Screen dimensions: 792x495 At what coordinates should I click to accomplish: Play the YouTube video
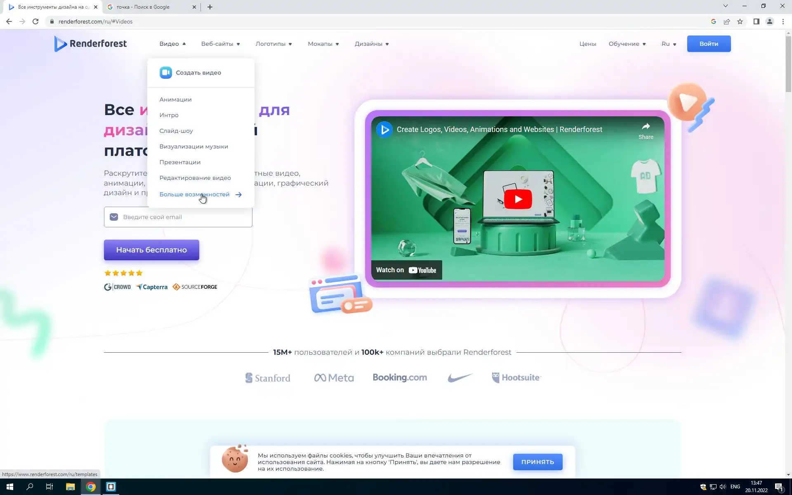pyautogui.click(x=518, y=199)
